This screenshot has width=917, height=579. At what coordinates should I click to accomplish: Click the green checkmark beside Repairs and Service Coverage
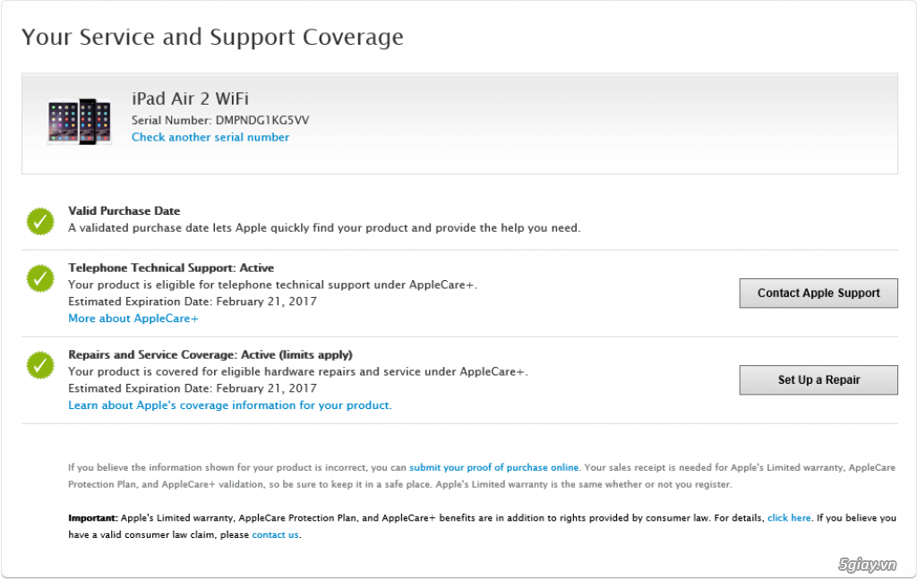[x=39, y=365]
